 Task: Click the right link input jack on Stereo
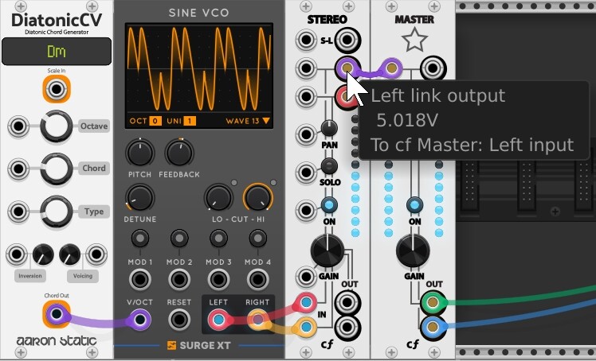306,96
